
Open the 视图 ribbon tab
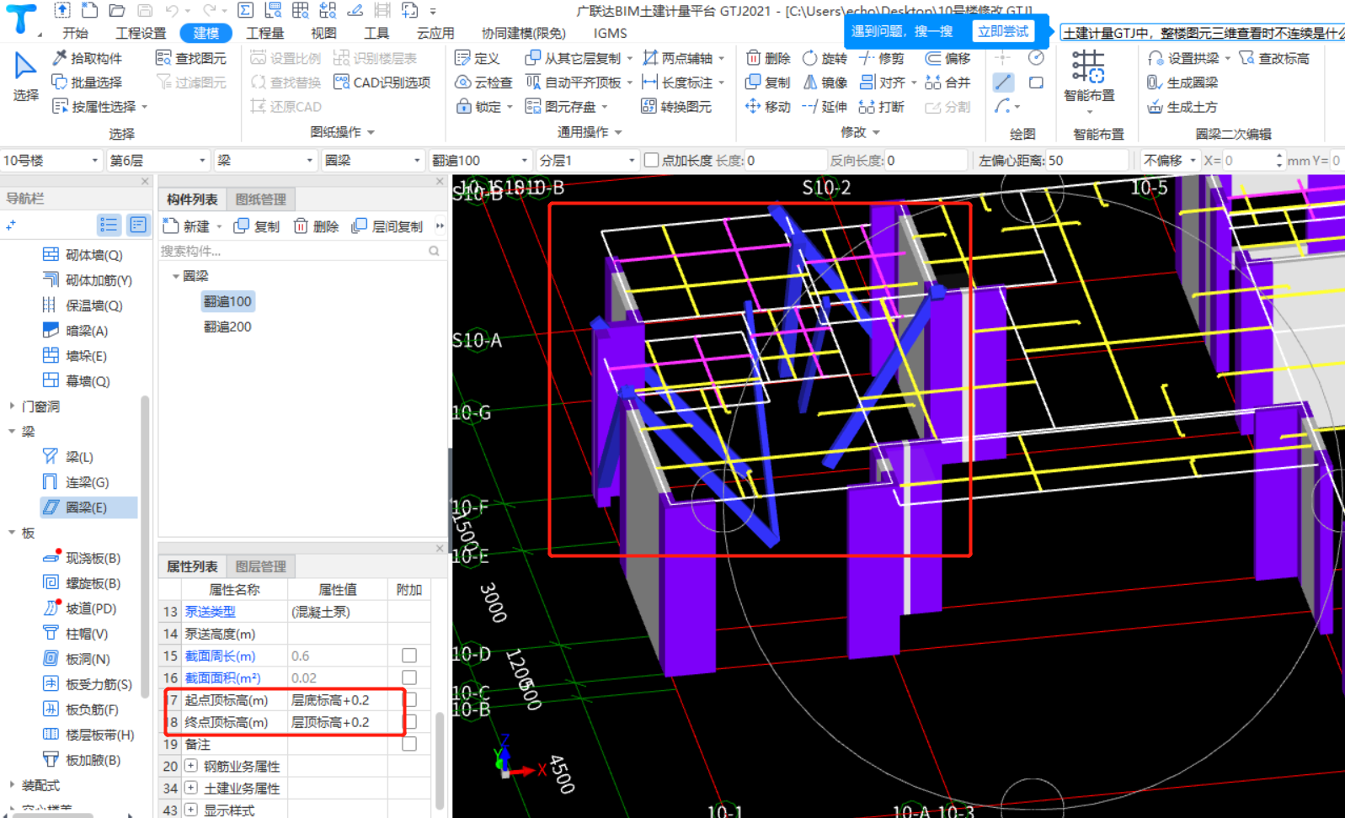click(323, 33)
